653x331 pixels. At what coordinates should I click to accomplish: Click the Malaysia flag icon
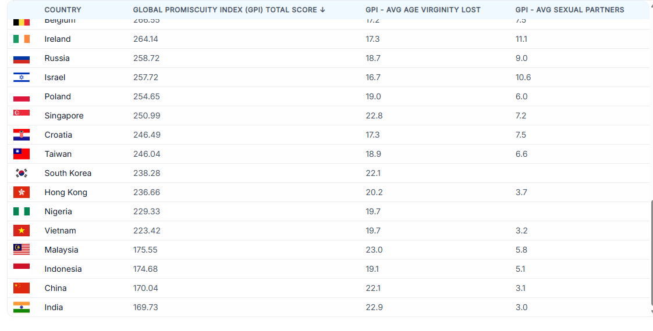click(22, 250)
